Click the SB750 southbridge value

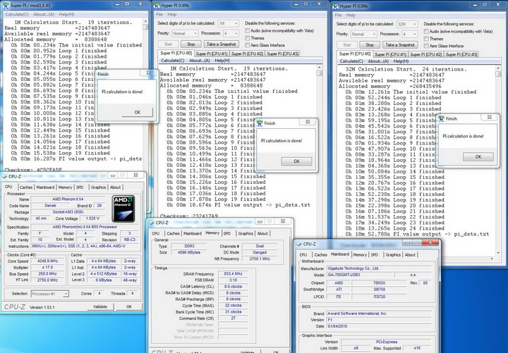[380, 290]
